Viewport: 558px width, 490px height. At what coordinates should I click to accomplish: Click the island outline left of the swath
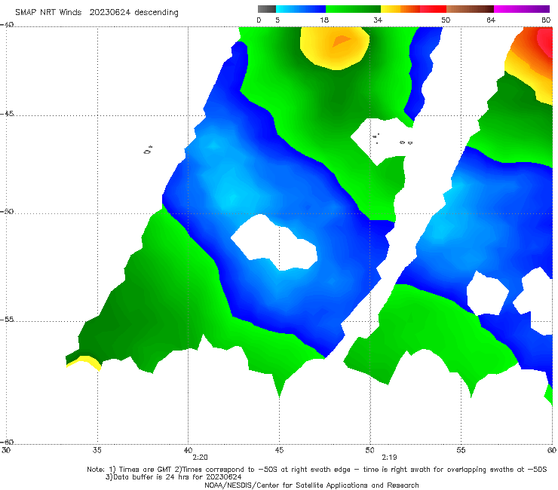[148, 150]
